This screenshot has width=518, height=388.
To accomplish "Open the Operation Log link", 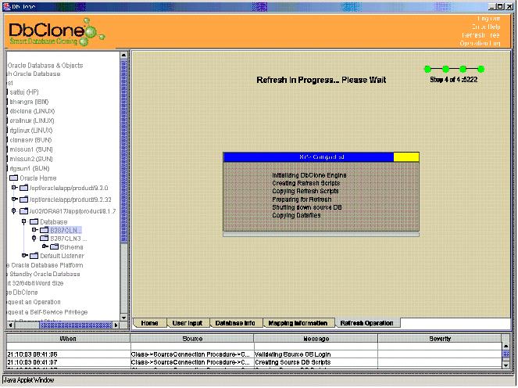I will coord(480,43).
